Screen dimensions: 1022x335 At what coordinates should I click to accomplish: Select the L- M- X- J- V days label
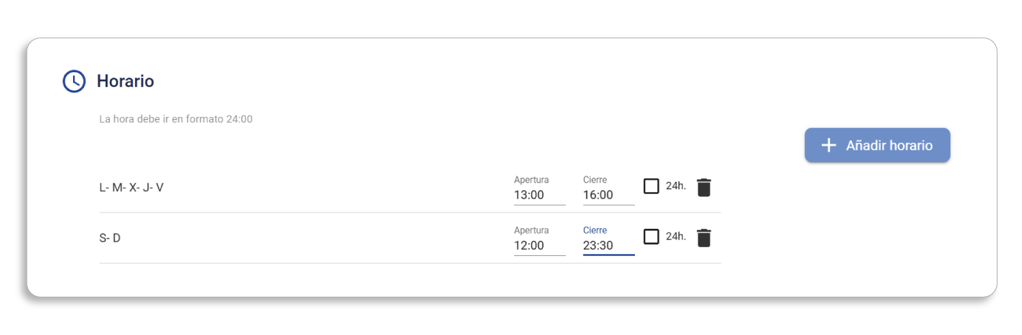click(131, 187)
